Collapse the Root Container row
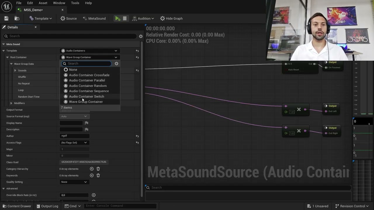The height and width of the screenshot is (210, 374). 7,57
